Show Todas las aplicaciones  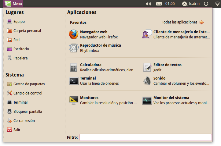179,22
